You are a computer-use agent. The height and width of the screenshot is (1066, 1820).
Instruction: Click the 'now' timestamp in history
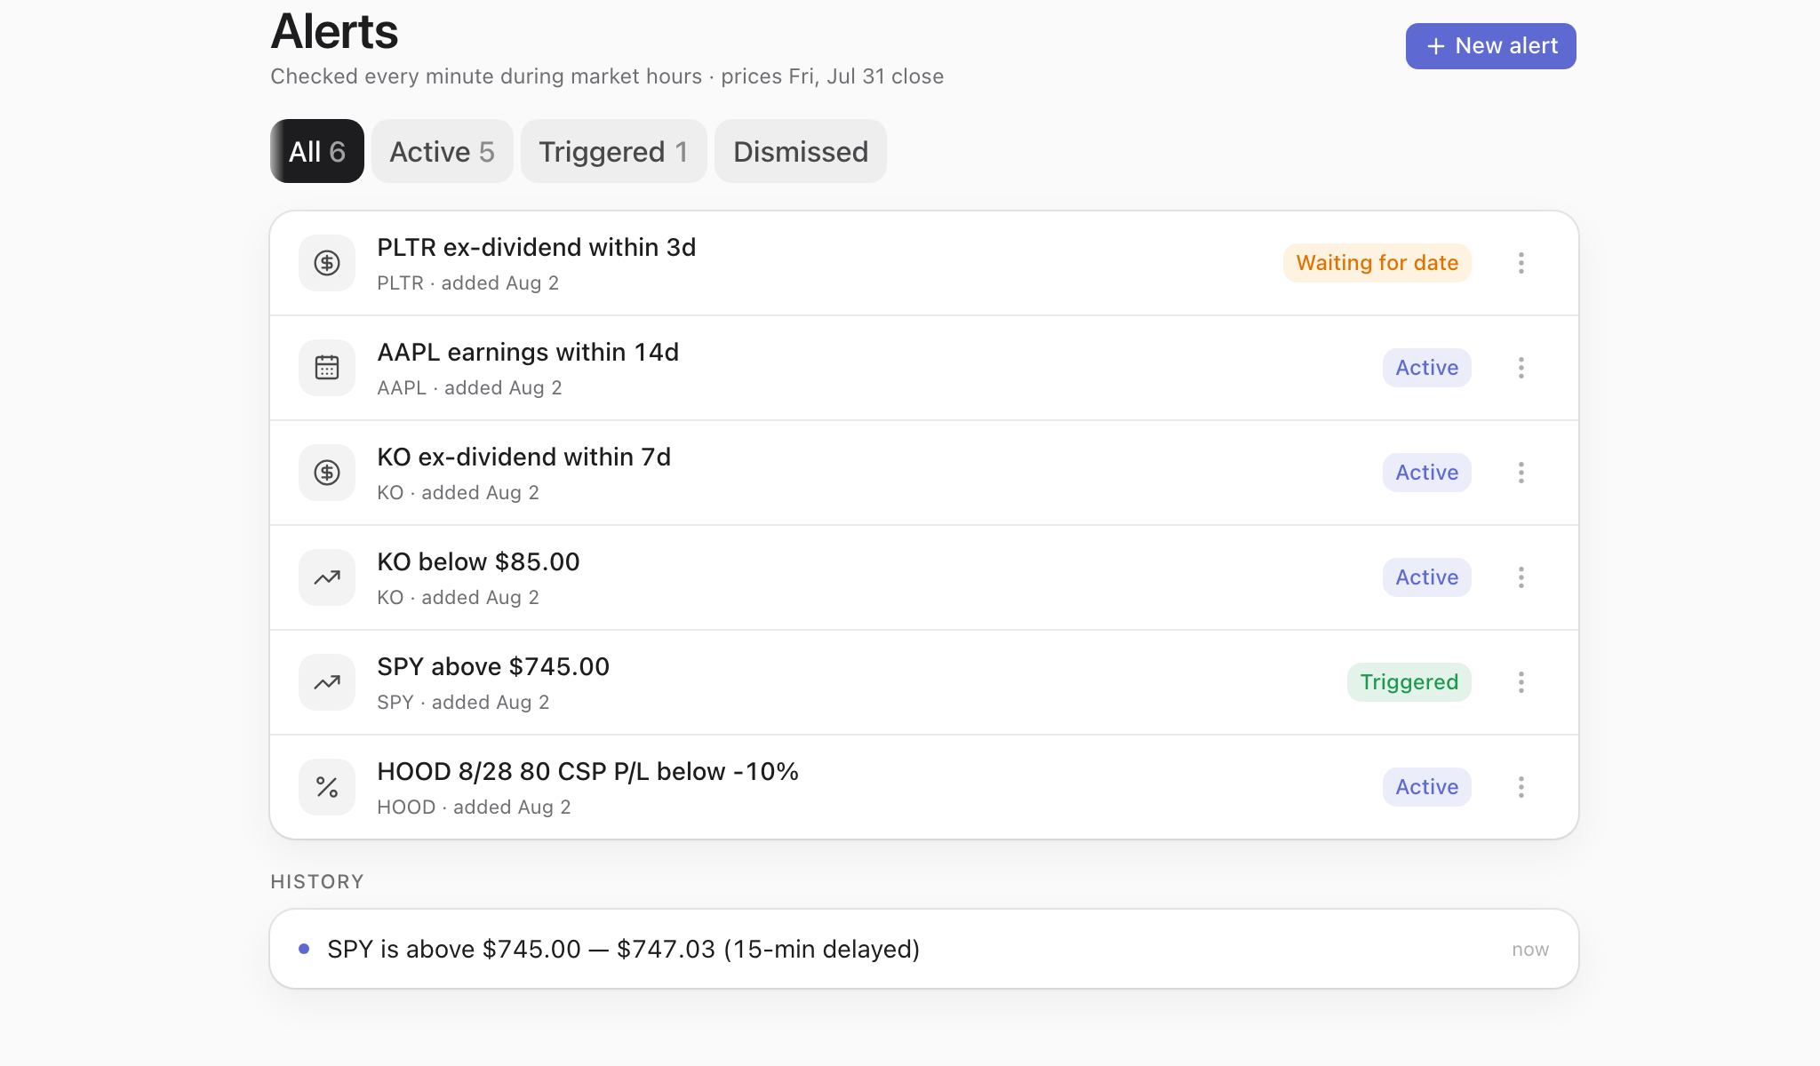click(x=1530, y=950)
